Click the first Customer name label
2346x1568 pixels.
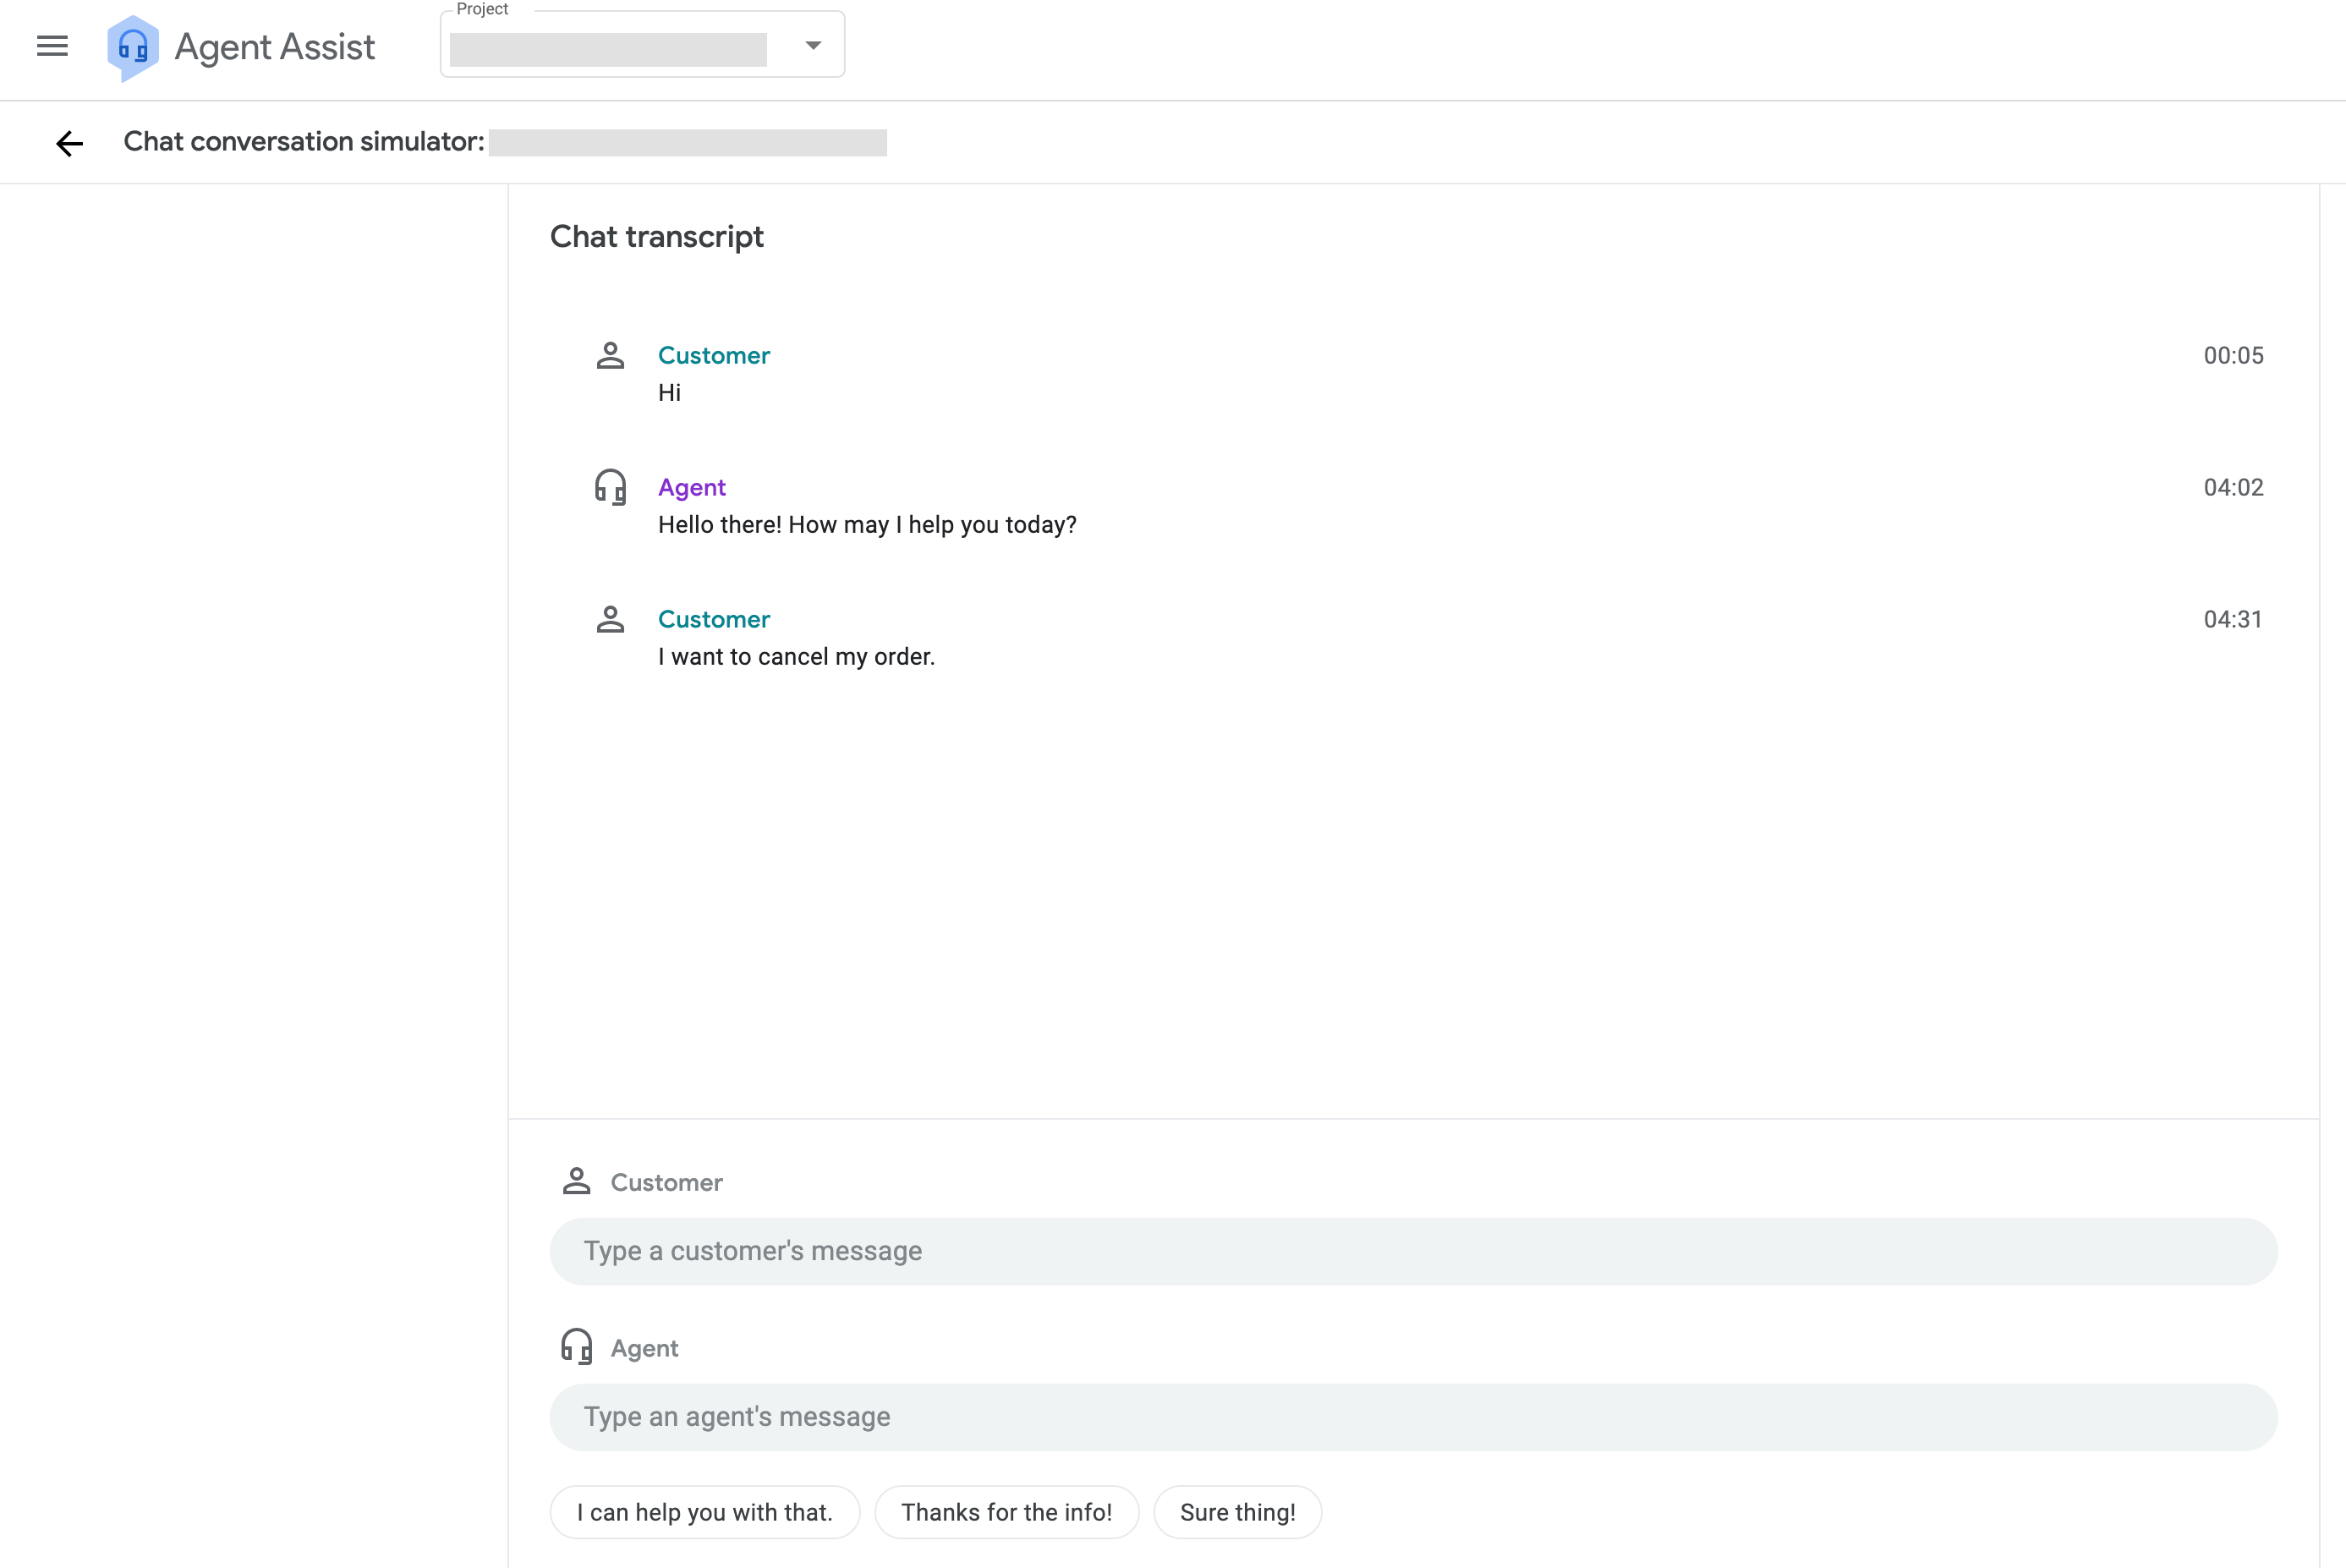click(713, 356)
